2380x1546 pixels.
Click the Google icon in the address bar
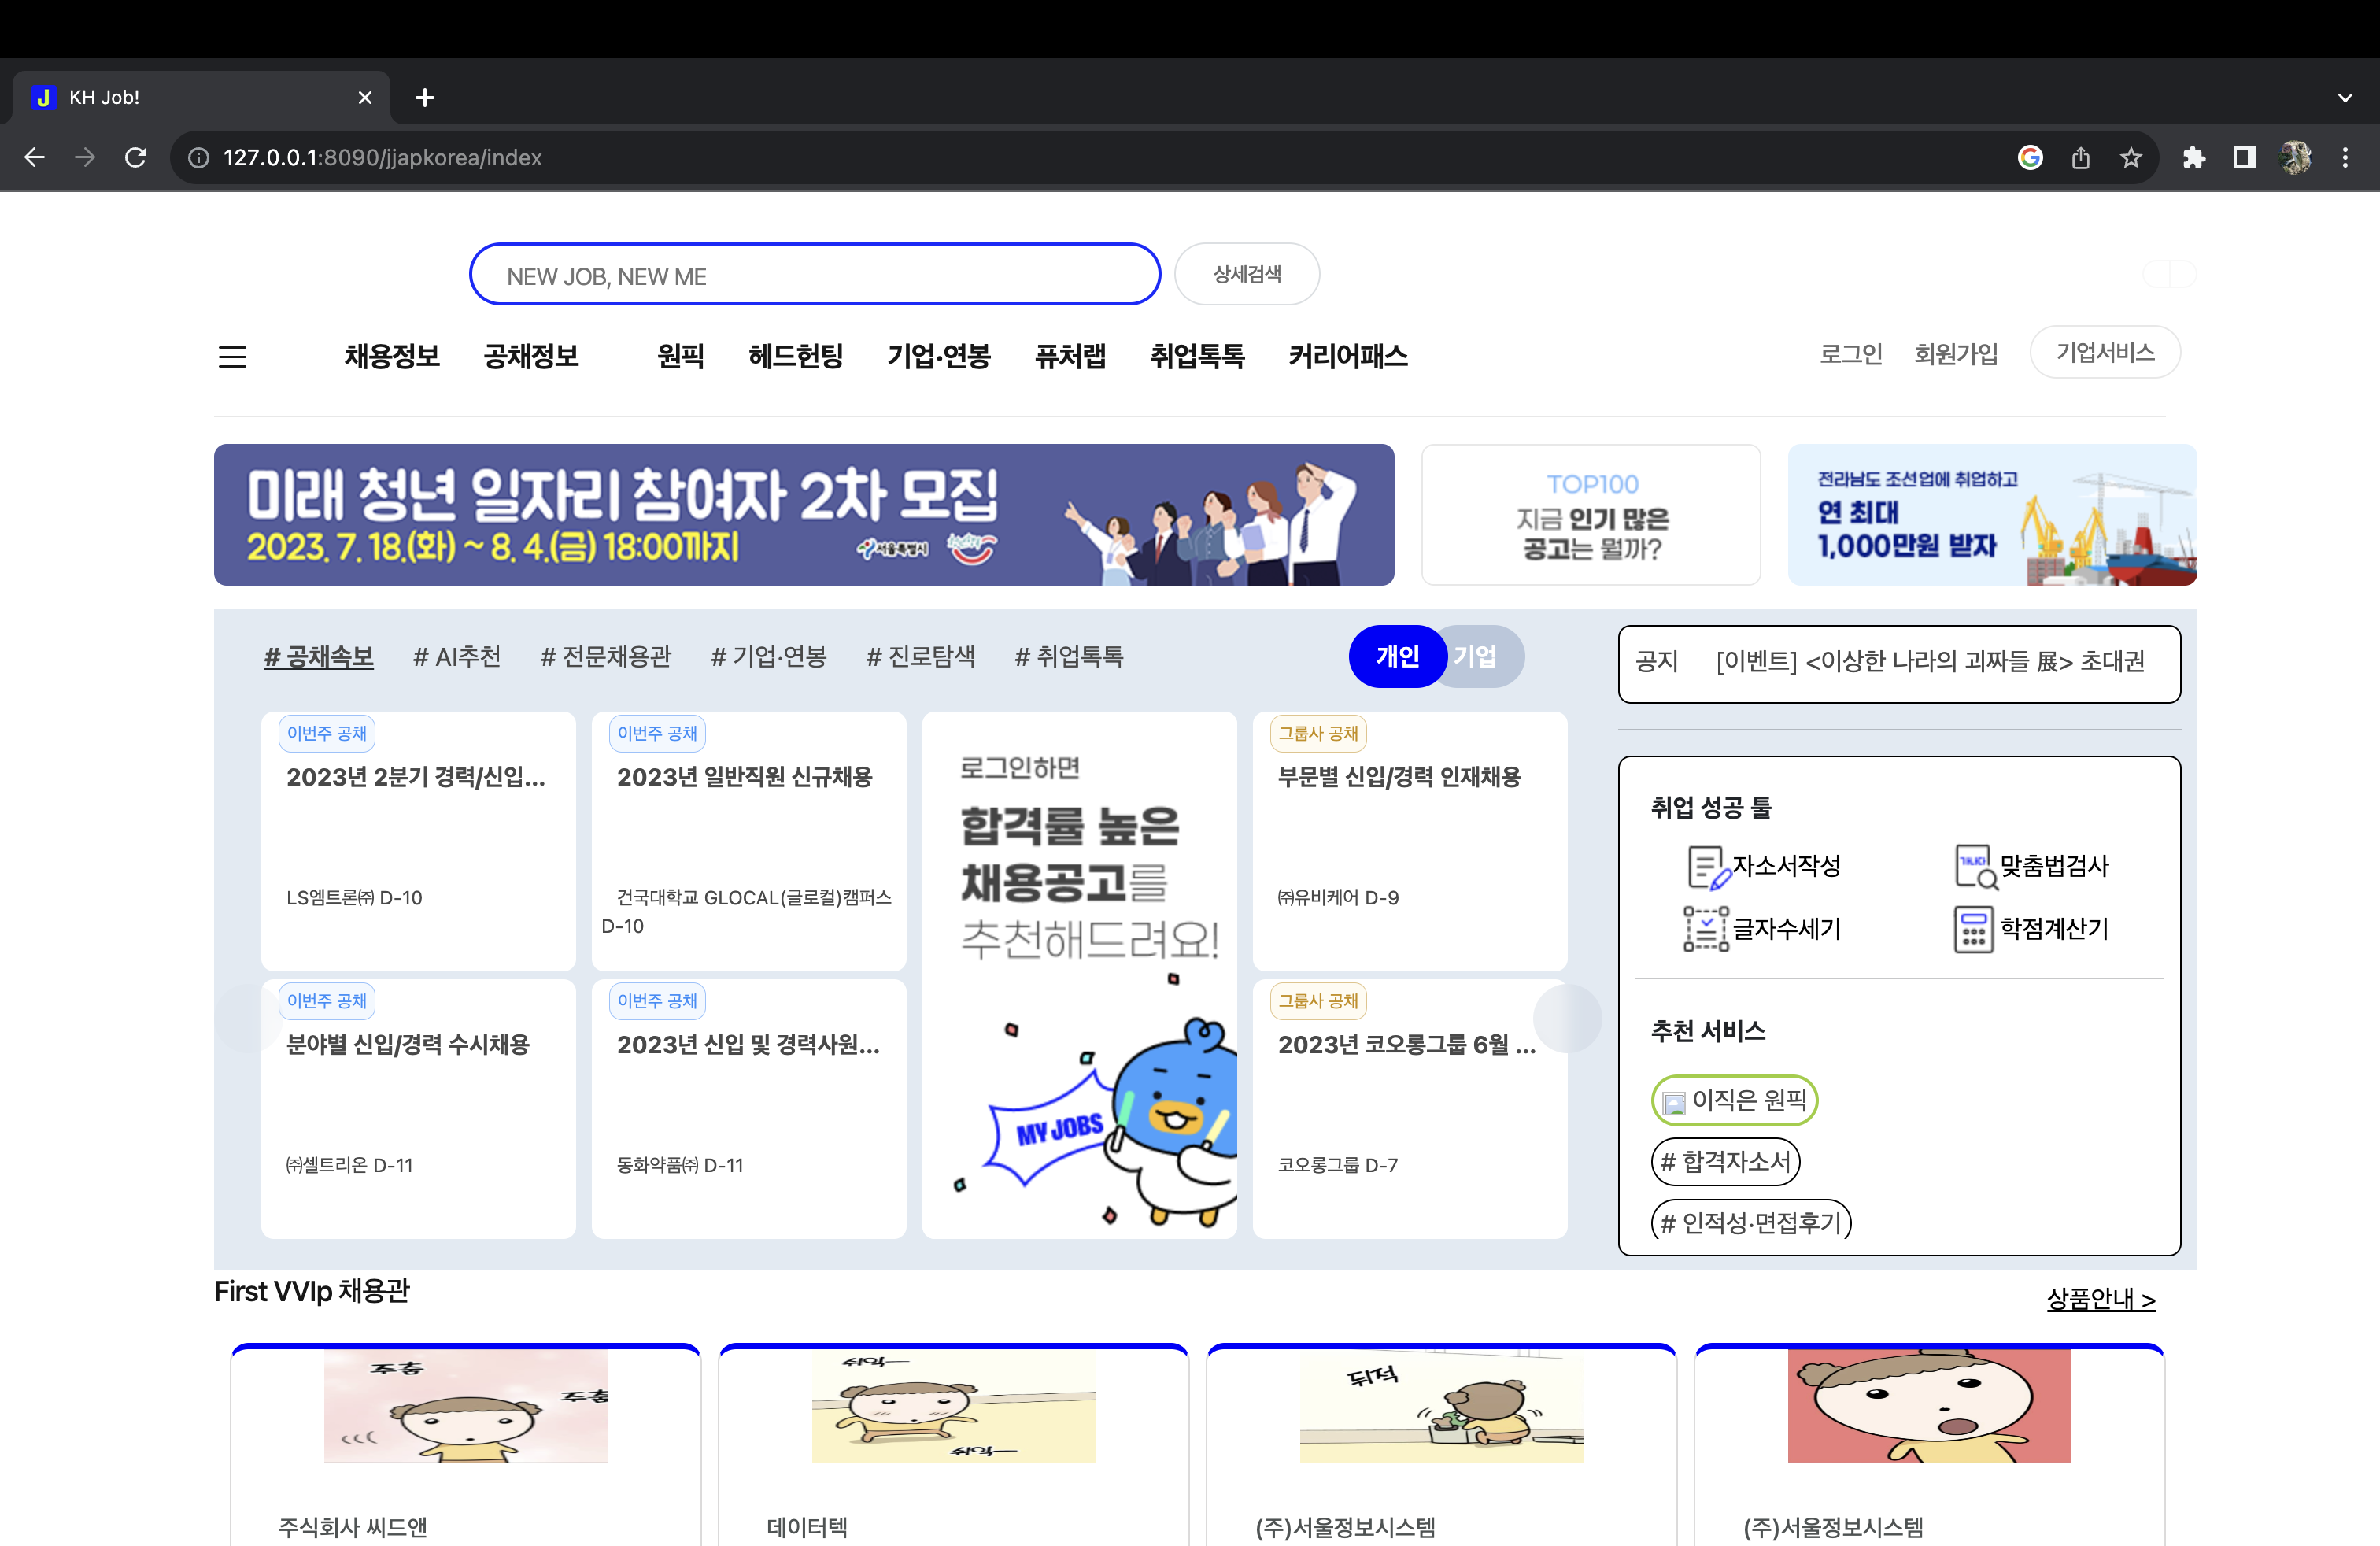2030,157
